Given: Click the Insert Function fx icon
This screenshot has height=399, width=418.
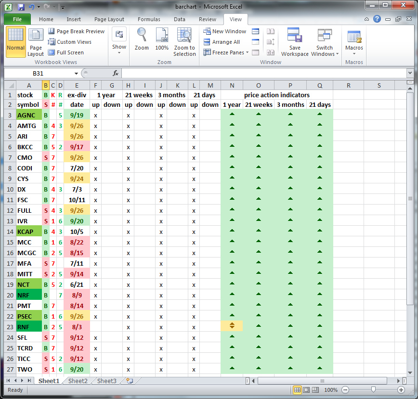Looking at the screenshot, I should pos(116,73).
